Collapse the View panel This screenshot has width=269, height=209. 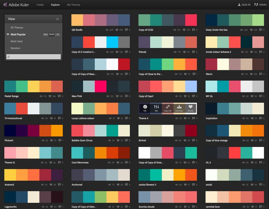click(x=57, y=19)
